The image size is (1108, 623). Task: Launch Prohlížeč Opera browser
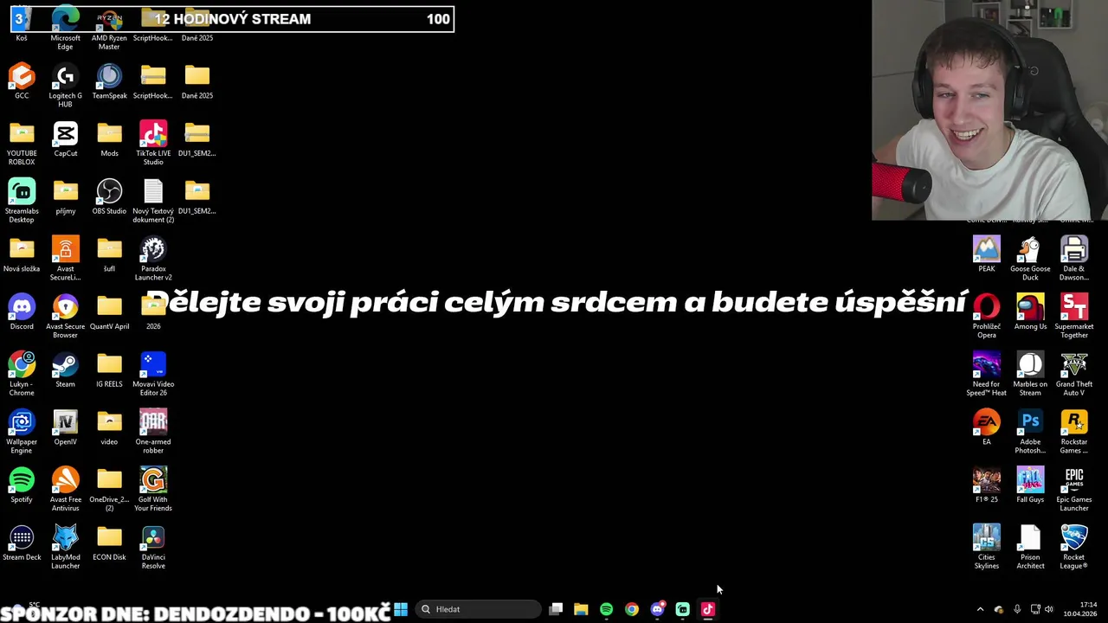[x=986, y=316]
